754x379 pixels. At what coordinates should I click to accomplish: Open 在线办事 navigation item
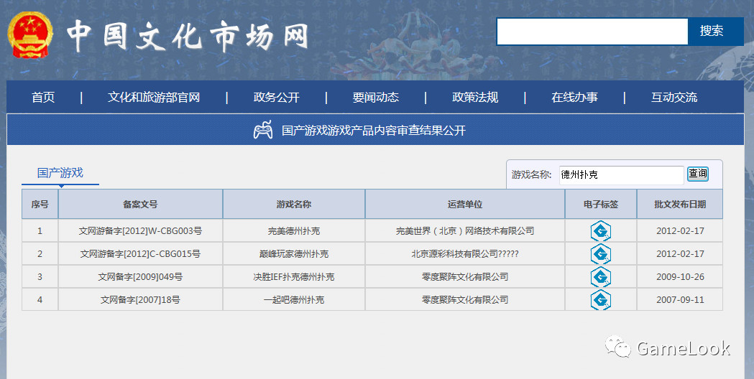pos(574,98)
